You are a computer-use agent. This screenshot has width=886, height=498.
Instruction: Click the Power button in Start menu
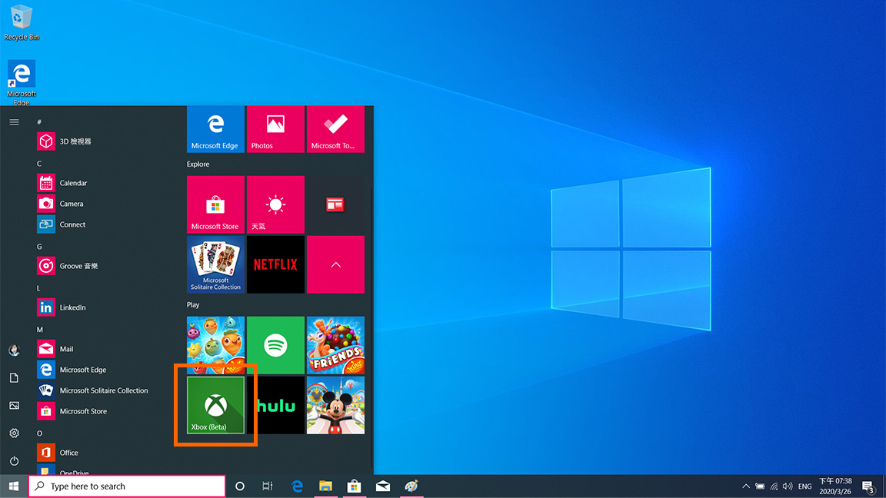click(14, 461)
